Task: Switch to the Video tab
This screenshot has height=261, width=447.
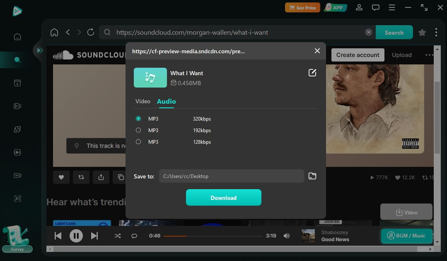Action: (143, 101)
